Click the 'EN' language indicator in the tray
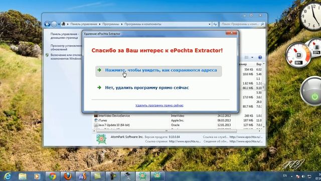This screenshot has height=181, width=321. coord(285,175)
